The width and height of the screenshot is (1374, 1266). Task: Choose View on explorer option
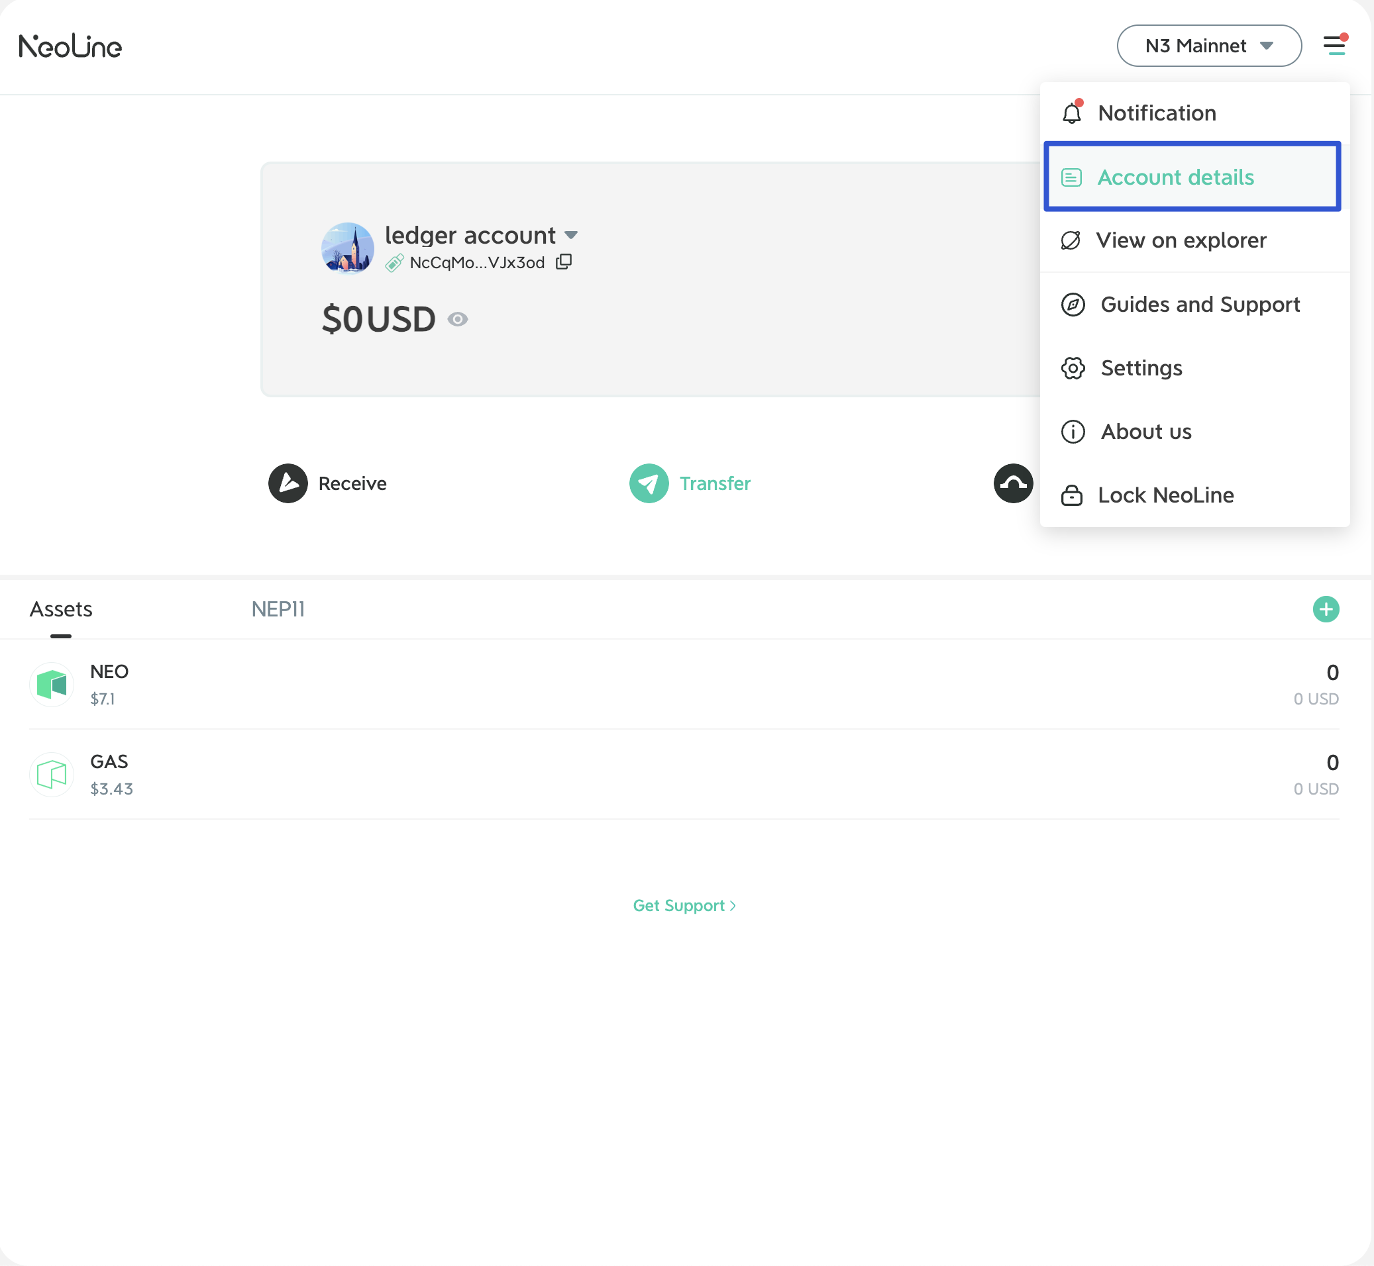pyautogui.click(x=1180, y=240)
